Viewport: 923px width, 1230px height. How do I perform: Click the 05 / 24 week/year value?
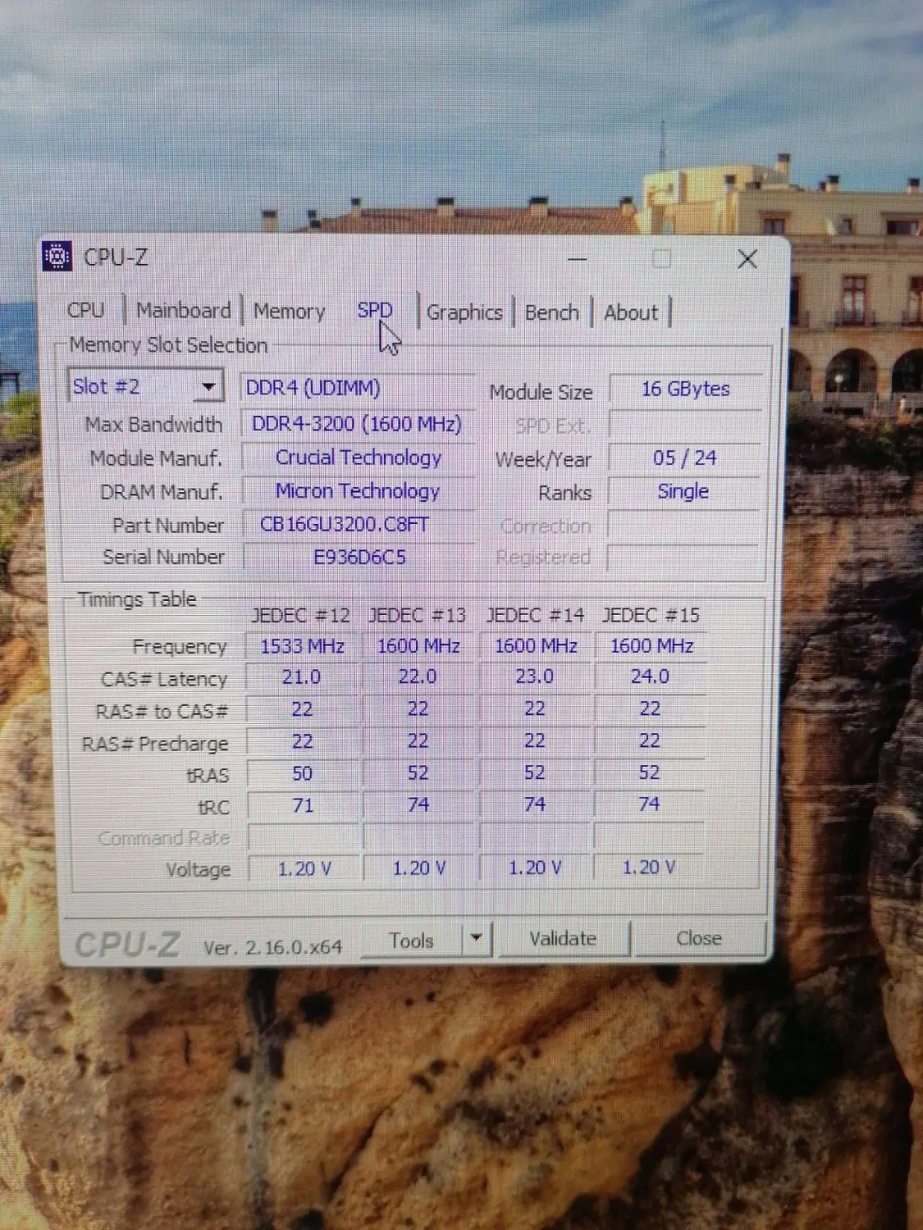click(x=686, y=458)
